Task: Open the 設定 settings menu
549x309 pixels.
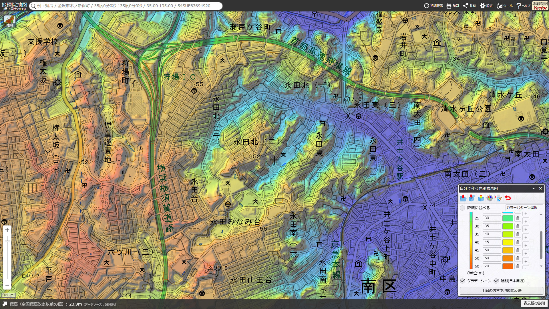Action: [x=486, y=6]
